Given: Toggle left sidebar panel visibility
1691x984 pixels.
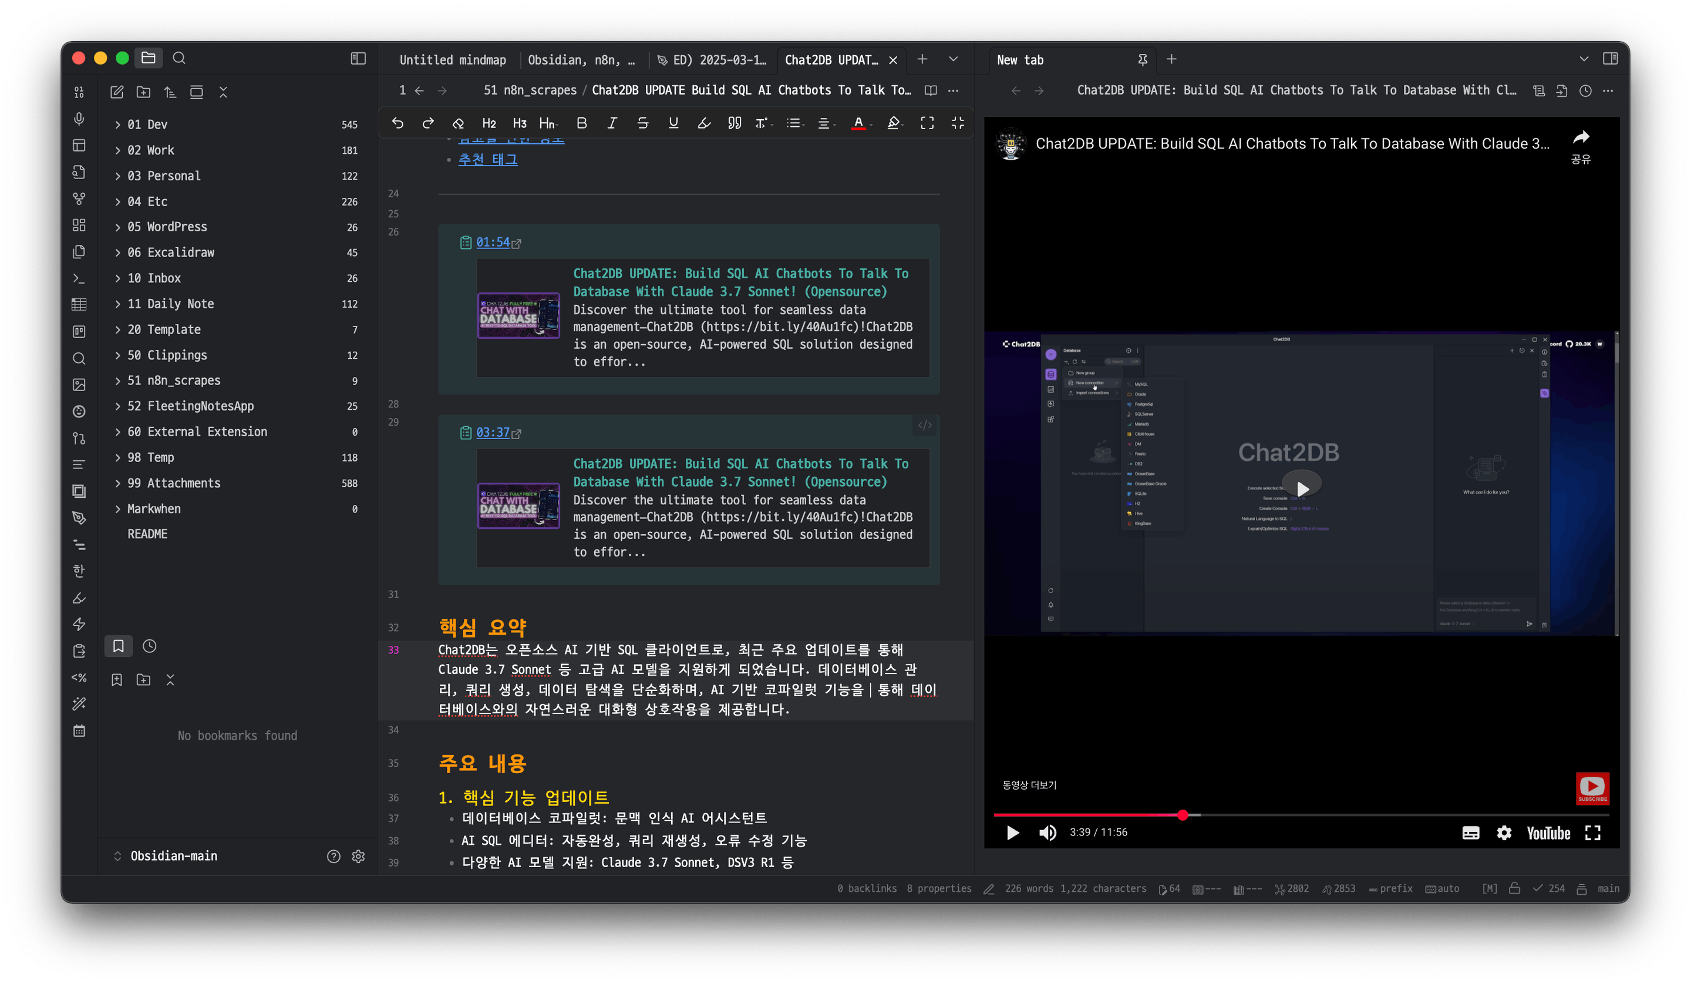Looking at the screenshot, I should pos(358,58).
